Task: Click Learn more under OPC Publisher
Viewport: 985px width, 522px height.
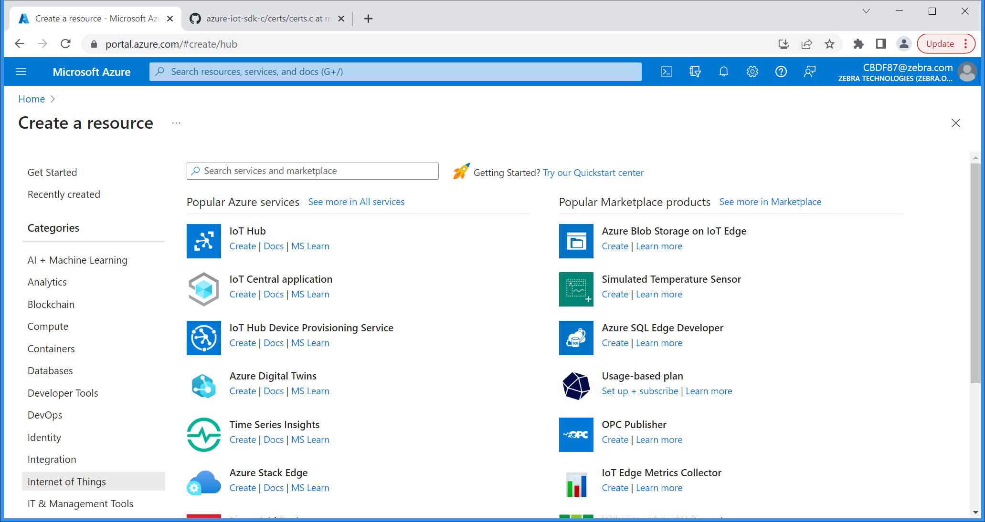Action: (659, 440)
